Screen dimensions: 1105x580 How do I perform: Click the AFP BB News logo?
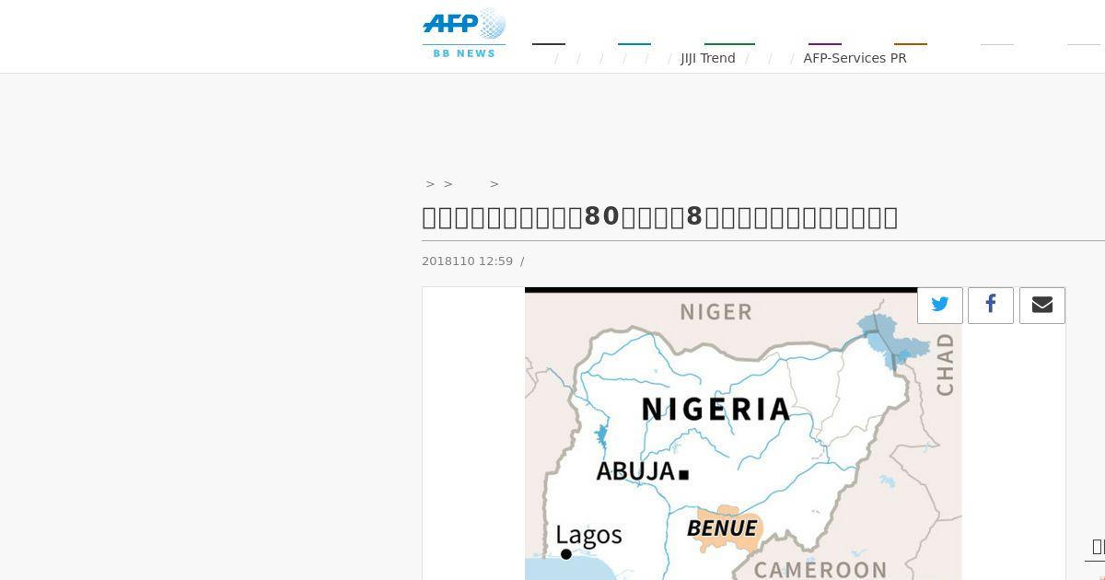pyautogui.click(x=464, y=33)
